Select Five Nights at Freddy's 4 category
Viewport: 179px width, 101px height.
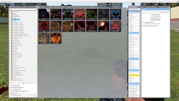[x=18, y=33]
